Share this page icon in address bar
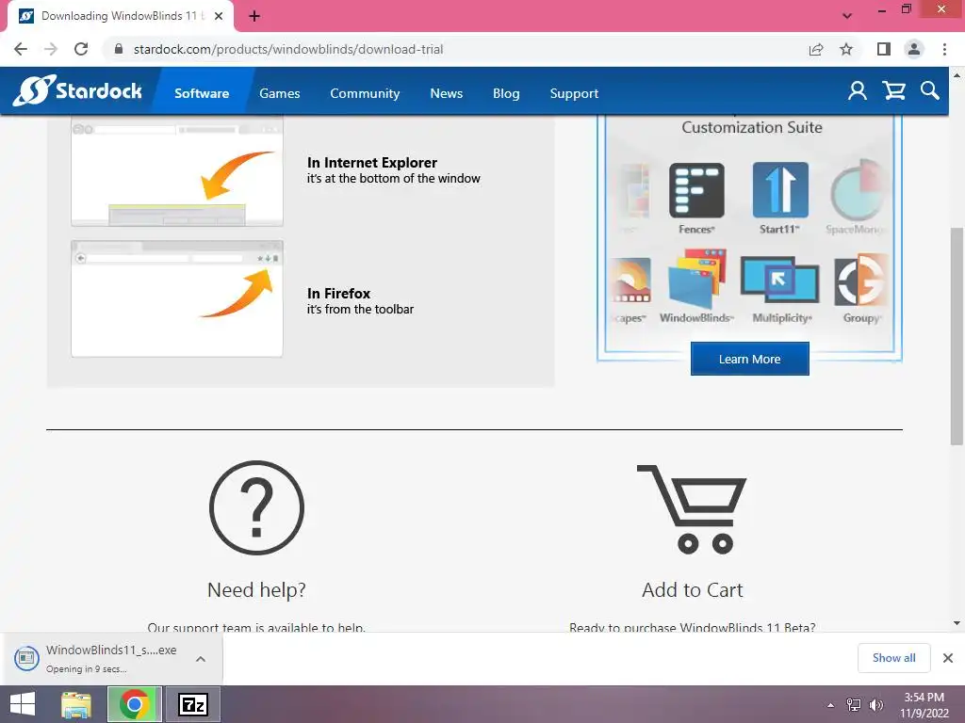This screenshot has width=965, height=723. click(816, 49)
